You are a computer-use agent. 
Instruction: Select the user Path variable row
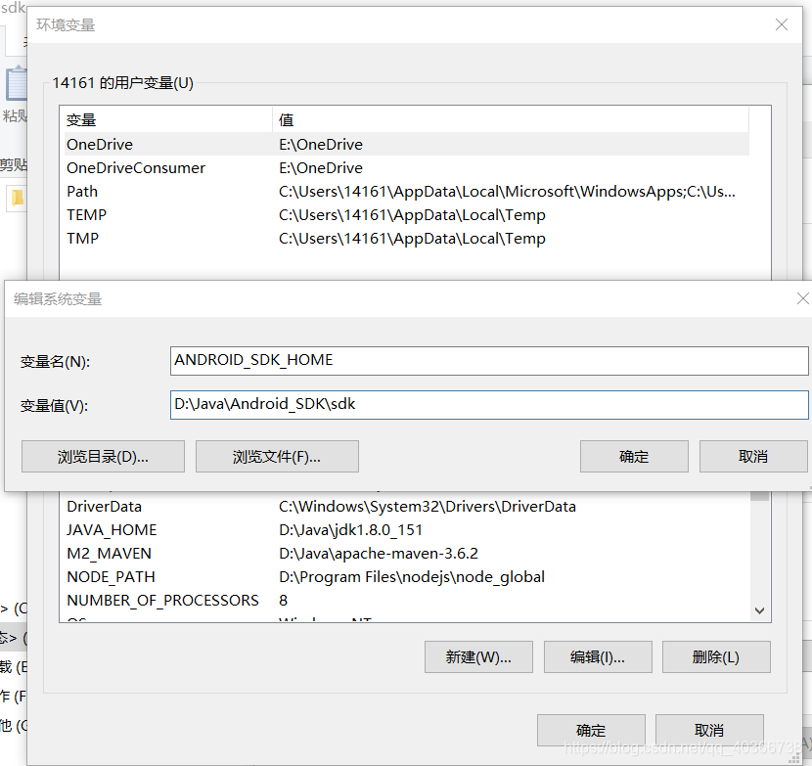click(x=407, y=191)
